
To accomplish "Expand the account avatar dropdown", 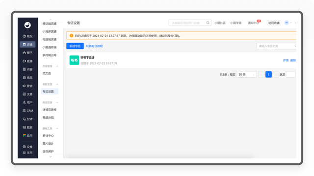I will coord(288,23).
